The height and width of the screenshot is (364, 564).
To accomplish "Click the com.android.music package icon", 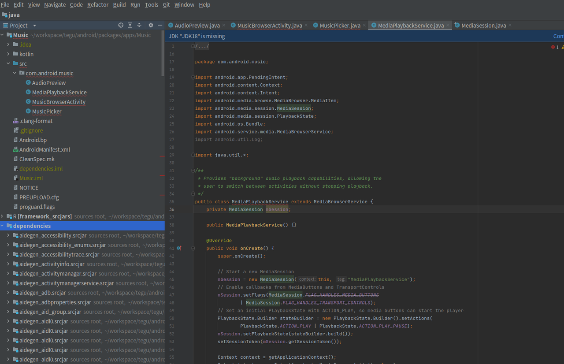I will point(22,73).
